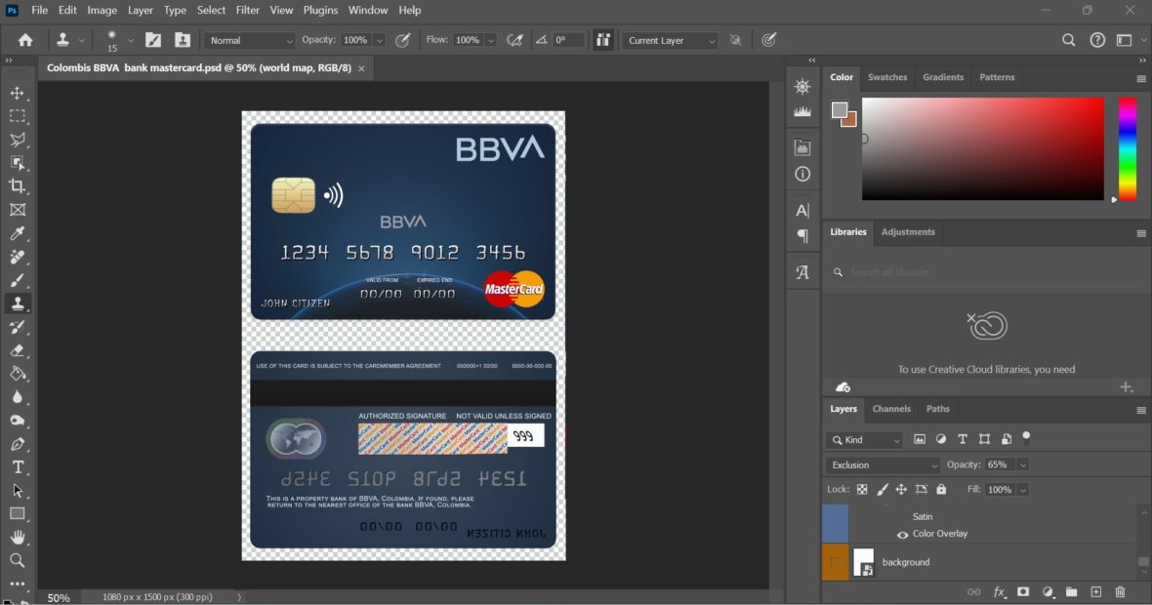Open the Character panel icon

tap(802, 211)
